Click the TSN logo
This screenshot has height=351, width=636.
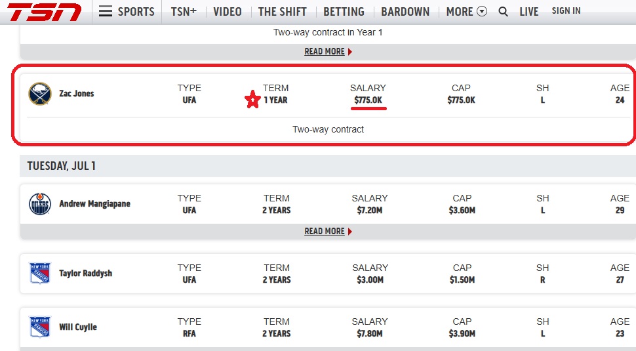[x=44, y=12]
